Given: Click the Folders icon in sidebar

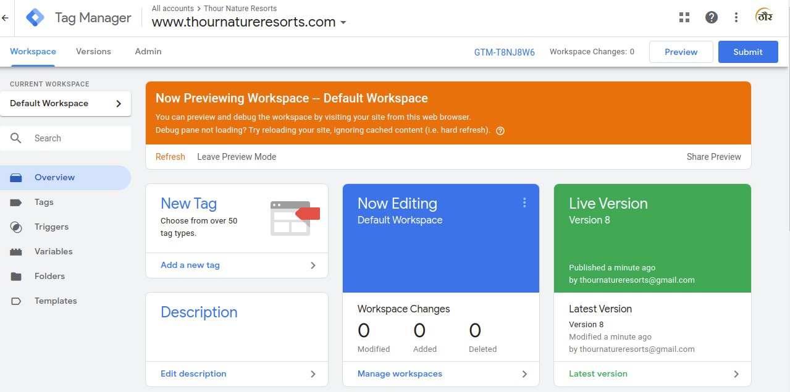Looking at the screenshot, I should tap(16, 277).
